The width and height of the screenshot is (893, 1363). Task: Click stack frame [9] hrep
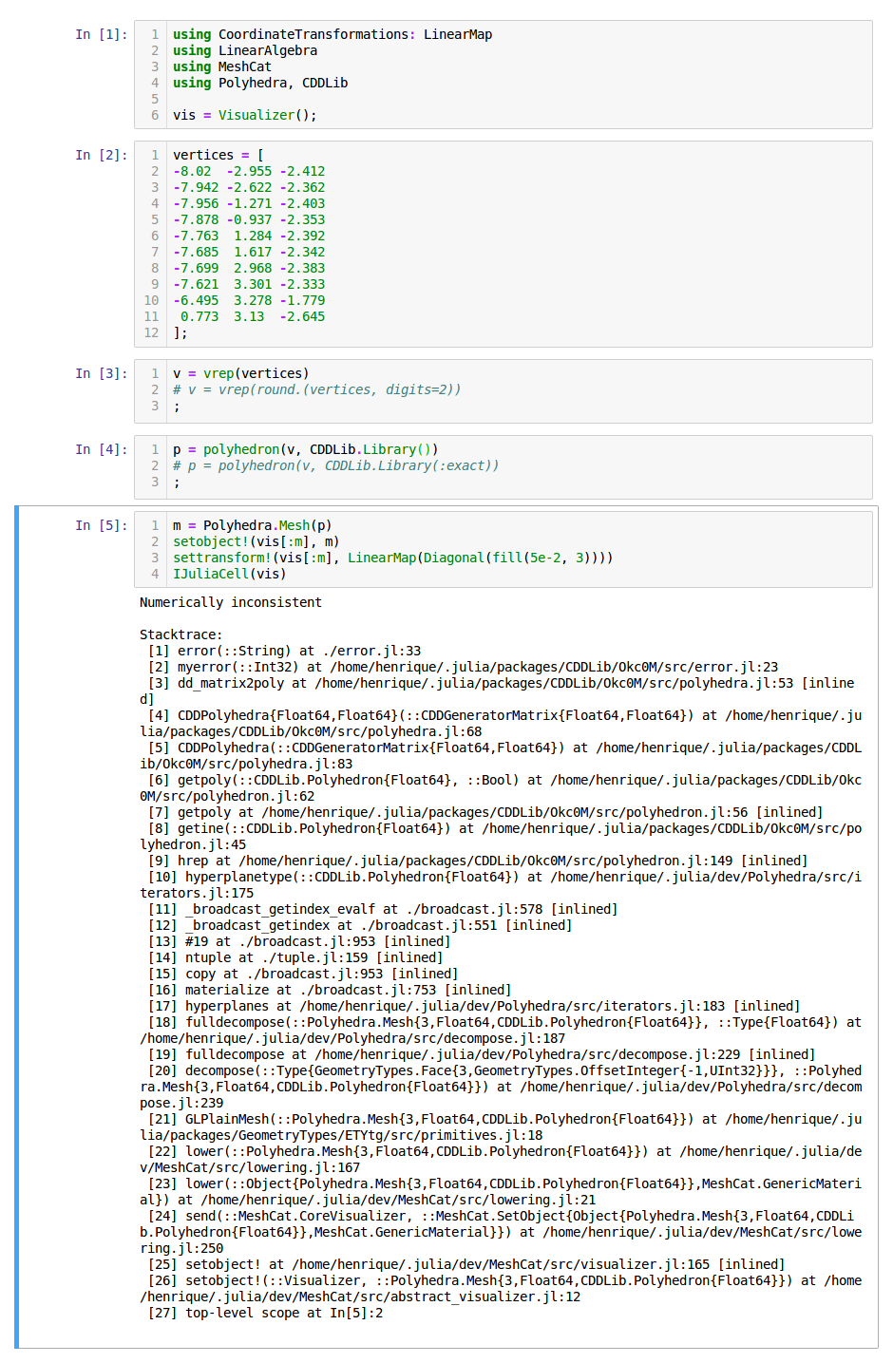[x=478, y=861]
